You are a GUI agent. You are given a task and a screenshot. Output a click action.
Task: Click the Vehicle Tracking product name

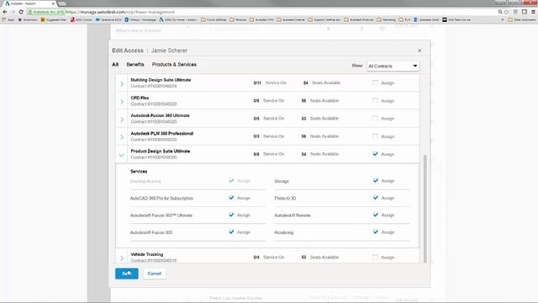click(x=147, y=254)
